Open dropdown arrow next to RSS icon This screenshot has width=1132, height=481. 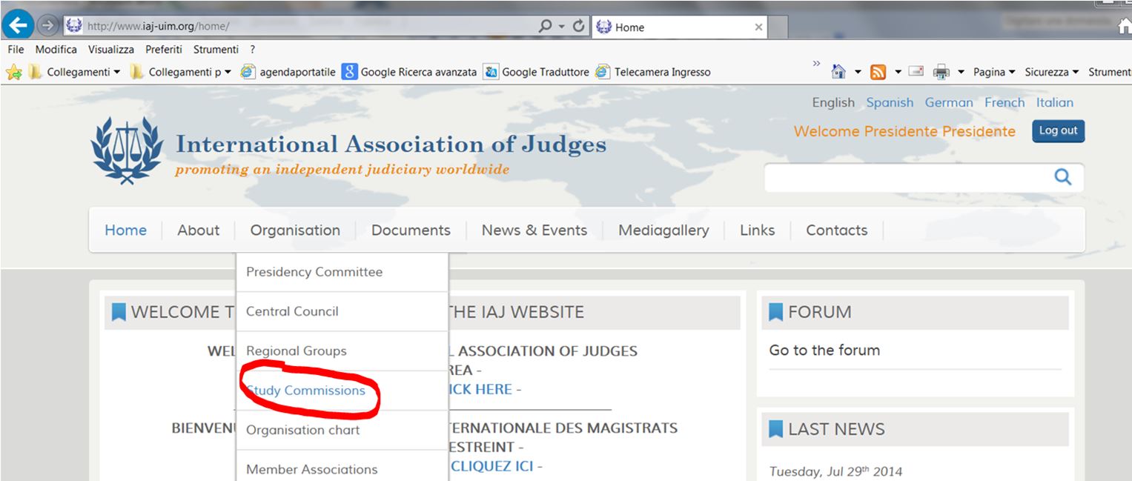[898, 72]
